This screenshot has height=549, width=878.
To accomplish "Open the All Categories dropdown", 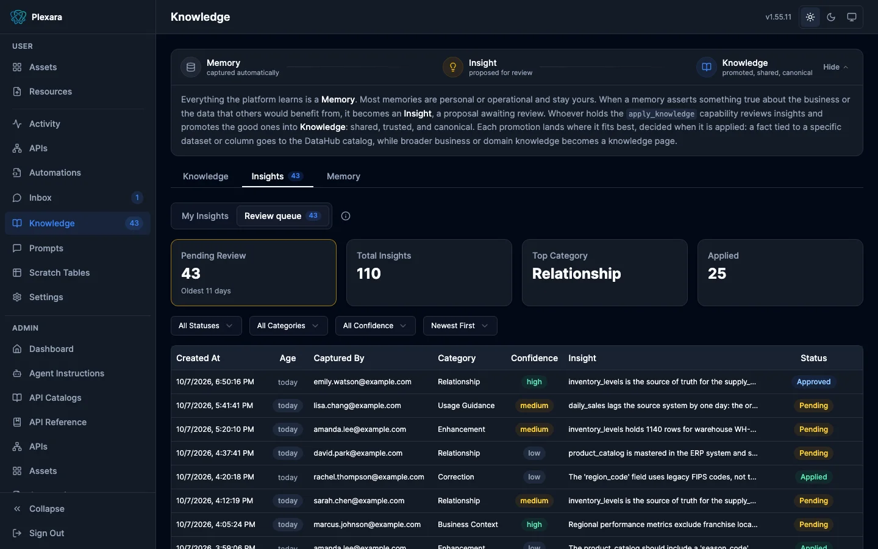I will [x=288, y=326].
